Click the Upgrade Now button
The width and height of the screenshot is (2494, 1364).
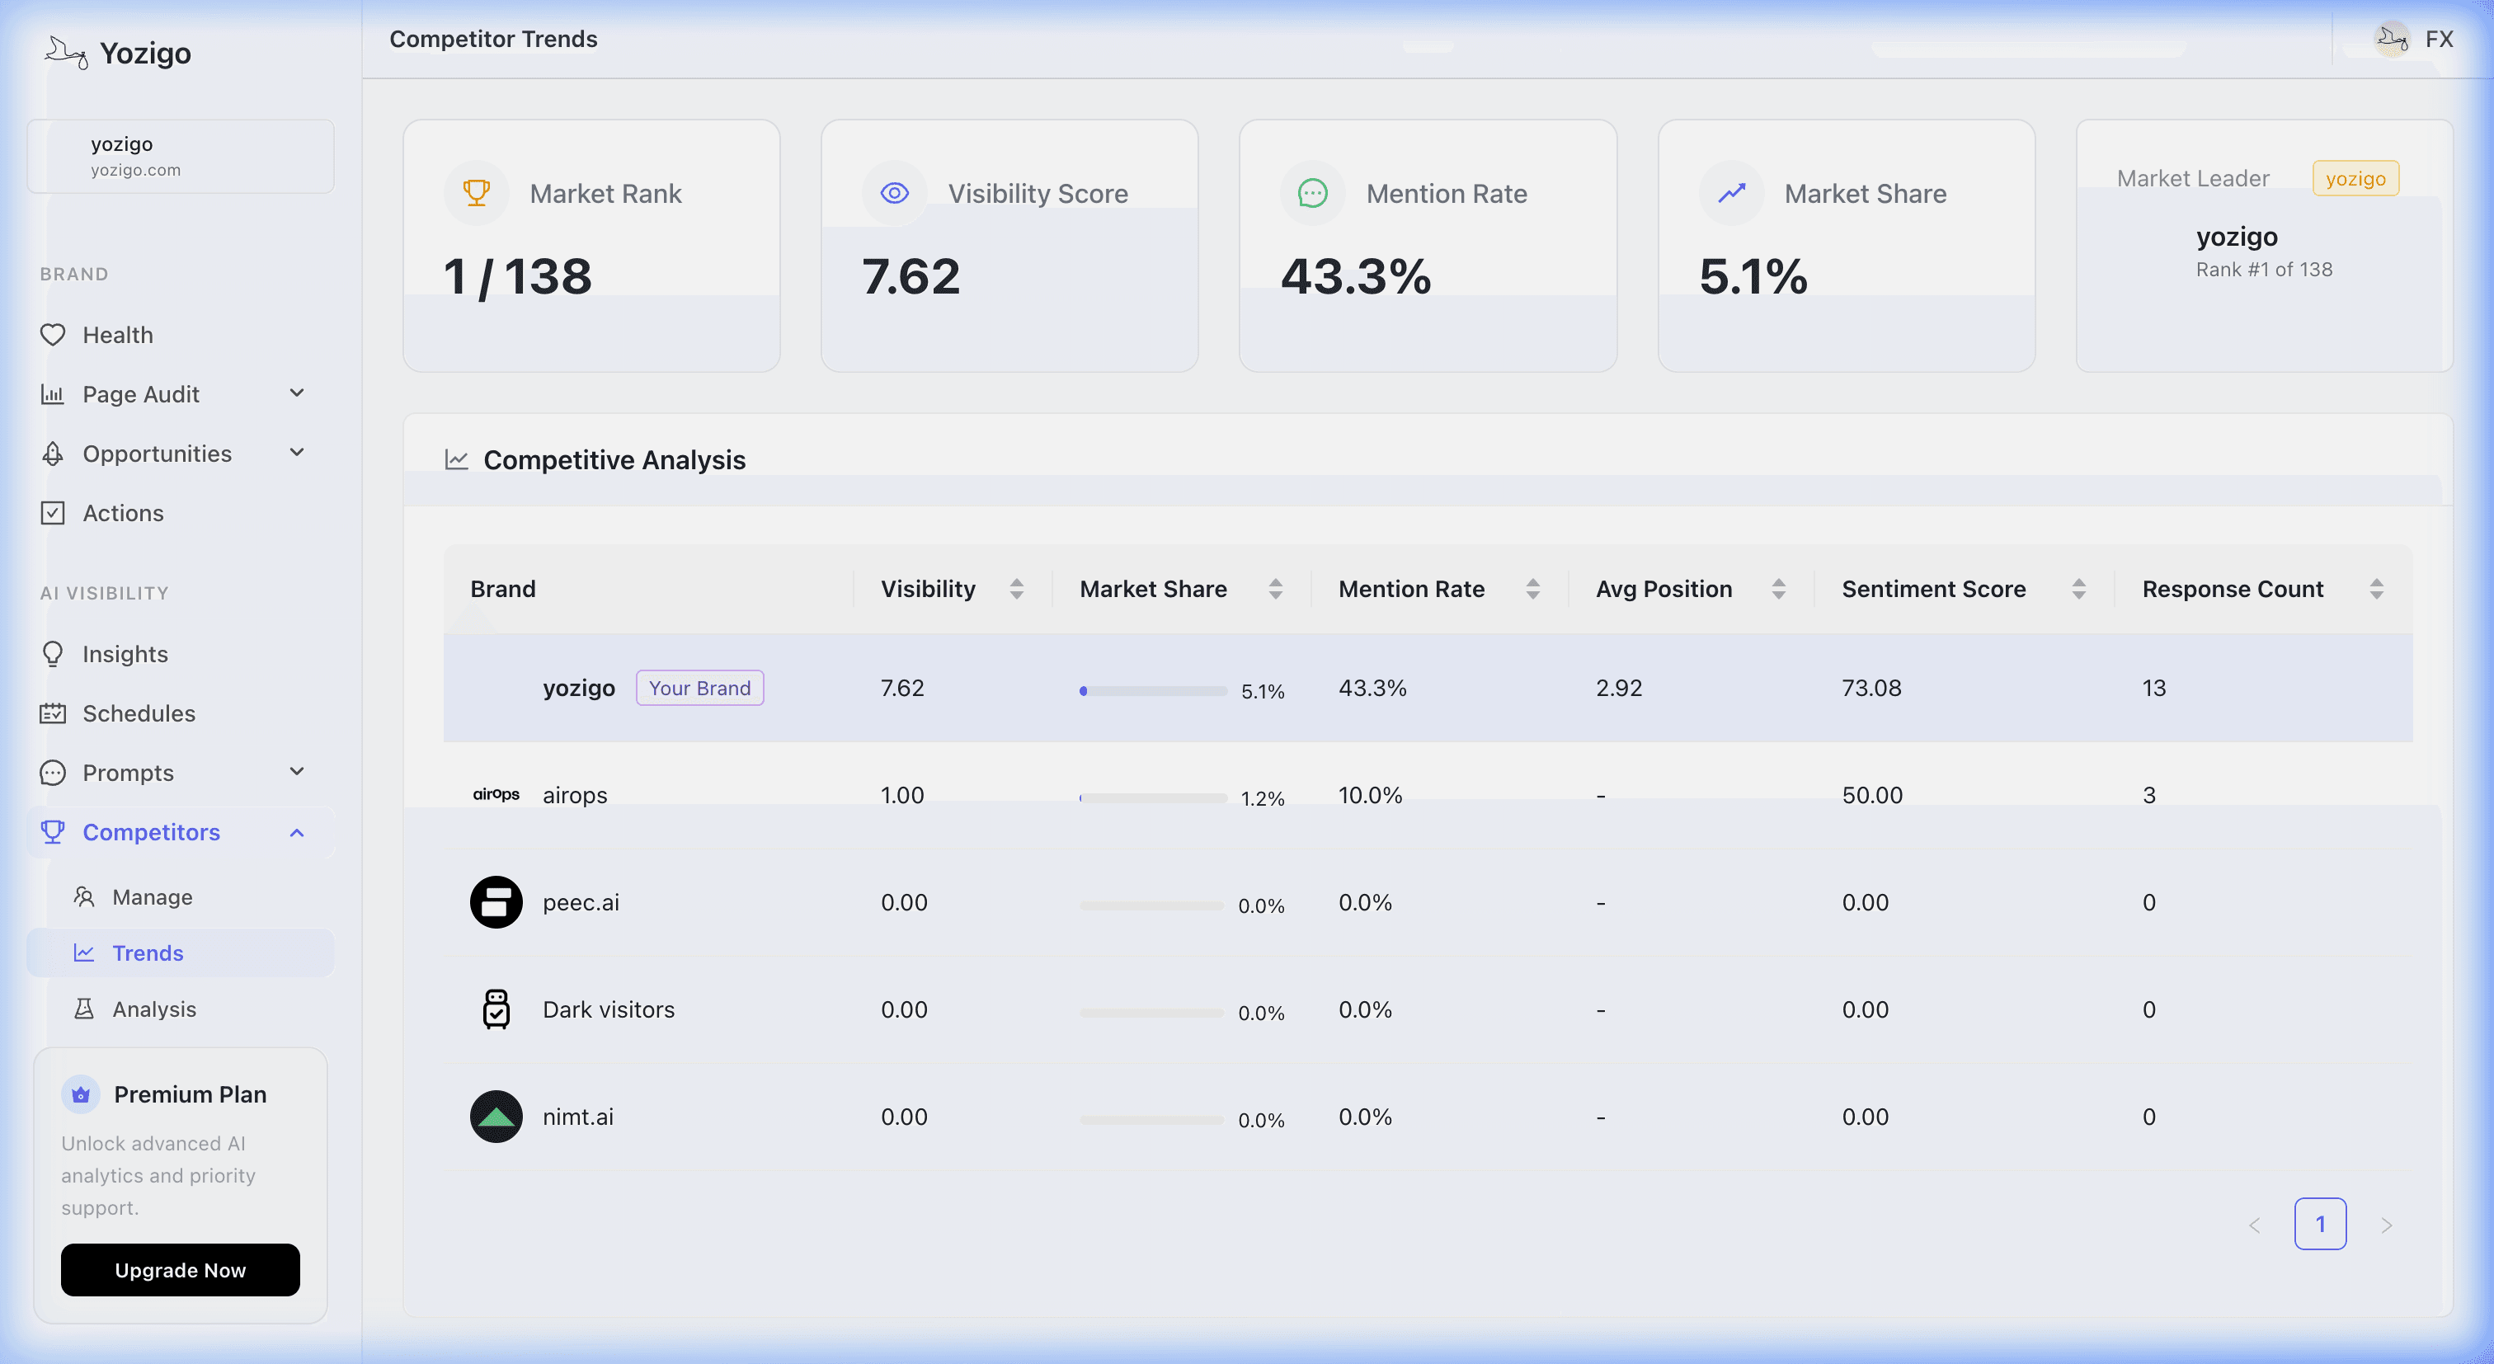180,1270
